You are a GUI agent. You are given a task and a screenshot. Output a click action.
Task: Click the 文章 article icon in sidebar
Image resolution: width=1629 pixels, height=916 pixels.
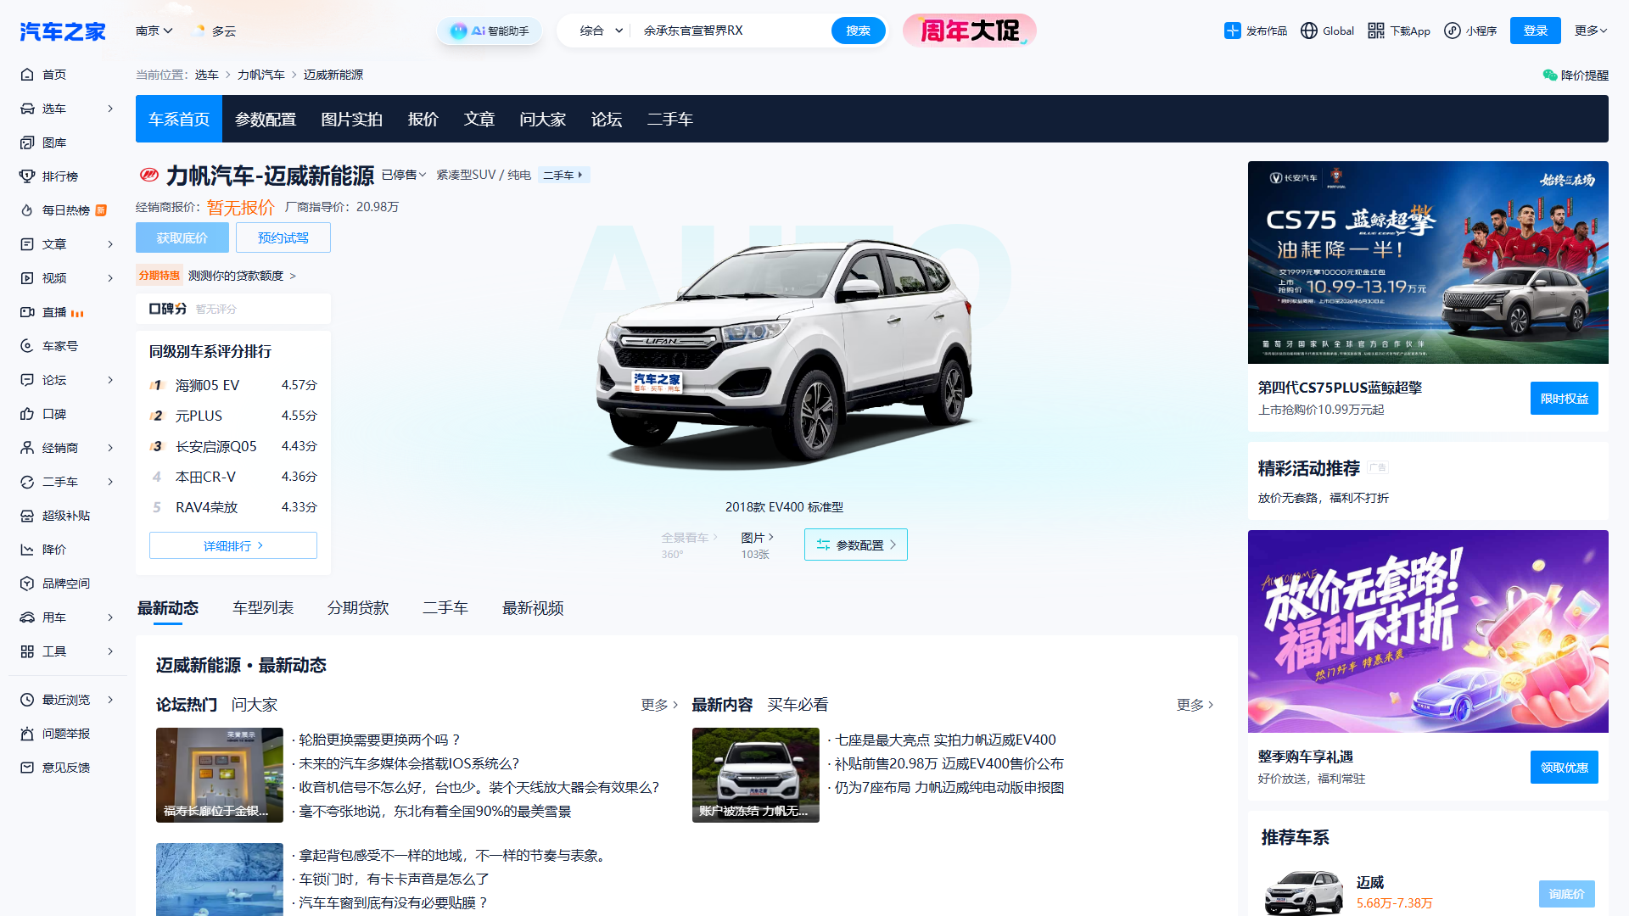pos(27,244)
